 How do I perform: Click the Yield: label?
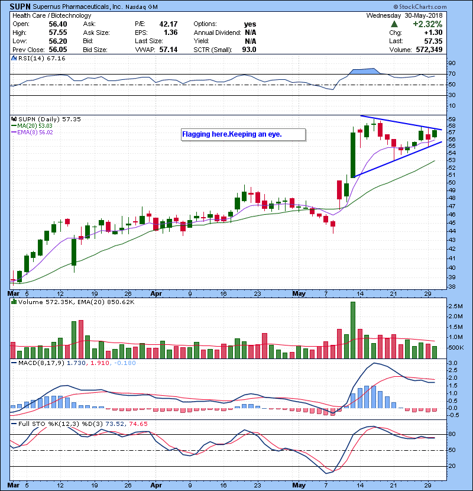pos(201,41)
